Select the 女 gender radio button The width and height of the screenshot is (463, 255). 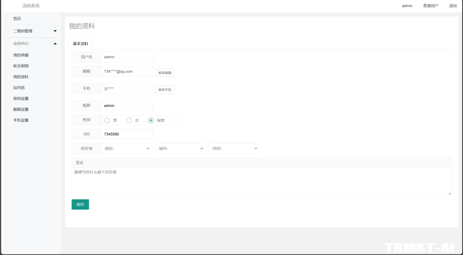point(129,120)
